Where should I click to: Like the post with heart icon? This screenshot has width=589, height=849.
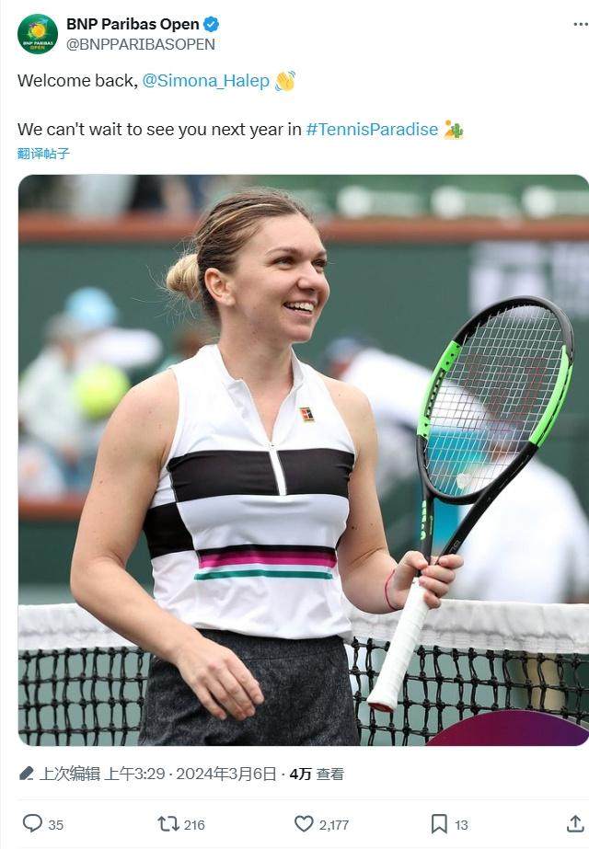(304, 824)
